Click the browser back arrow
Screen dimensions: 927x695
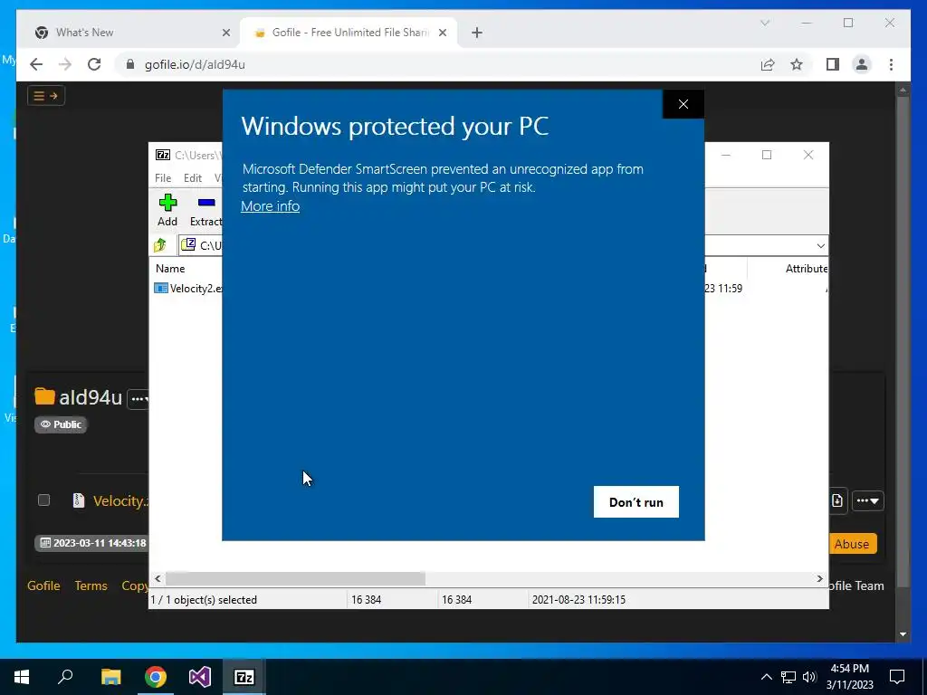[x=36, y=64]
